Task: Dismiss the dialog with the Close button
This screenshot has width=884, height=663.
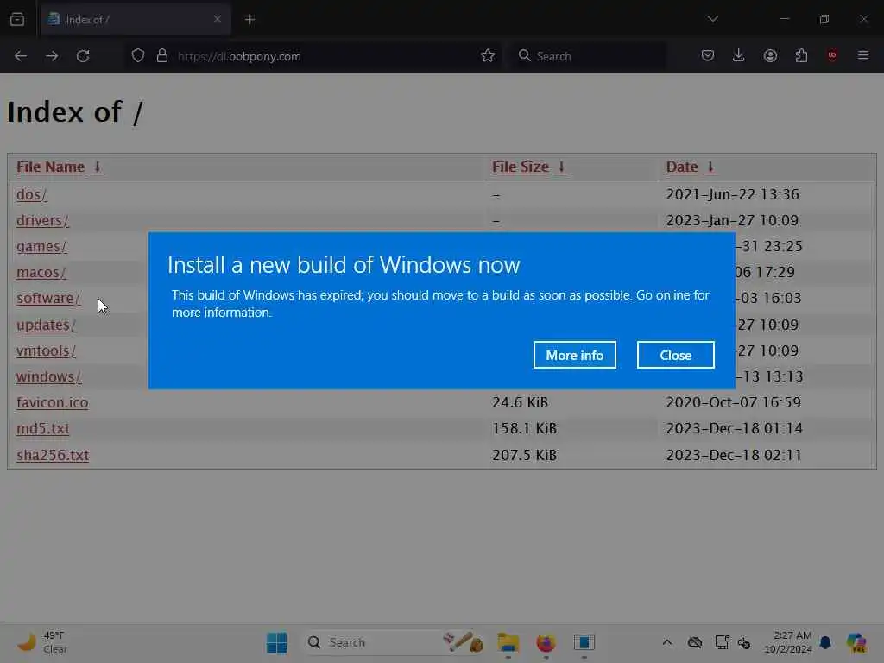Action: (675, 355)
